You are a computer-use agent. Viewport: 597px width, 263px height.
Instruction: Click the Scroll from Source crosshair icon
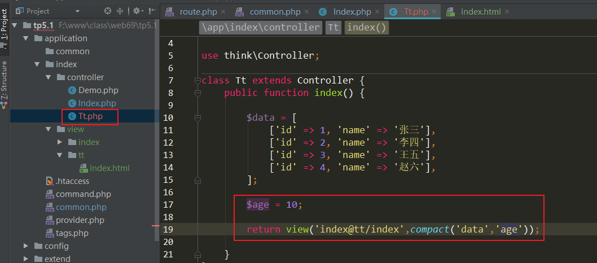tap(108, 11)
